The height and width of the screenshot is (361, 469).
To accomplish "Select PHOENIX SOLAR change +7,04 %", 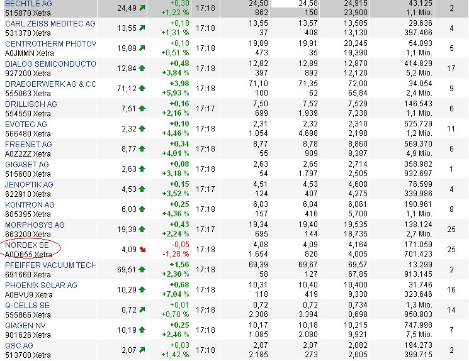I will pos(176,294).
